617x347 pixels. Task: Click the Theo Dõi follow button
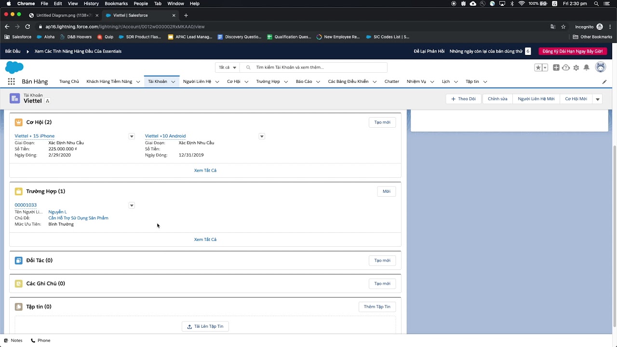463,99
